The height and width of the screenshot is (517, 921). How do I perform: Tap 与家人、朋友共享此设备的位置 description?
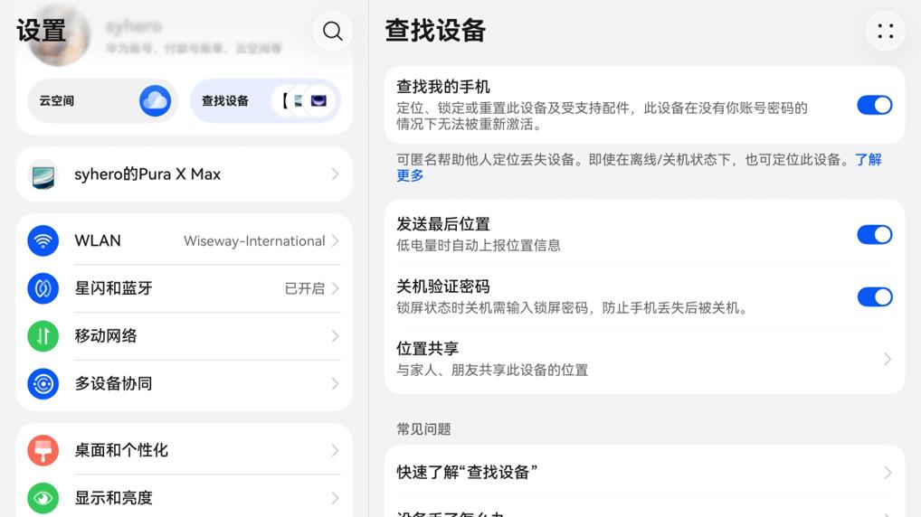pos(492,371)
